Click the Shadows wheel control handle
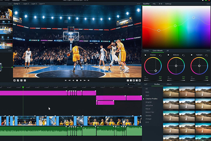This screenshot has height=141, width=211. [x=156, y=71]
